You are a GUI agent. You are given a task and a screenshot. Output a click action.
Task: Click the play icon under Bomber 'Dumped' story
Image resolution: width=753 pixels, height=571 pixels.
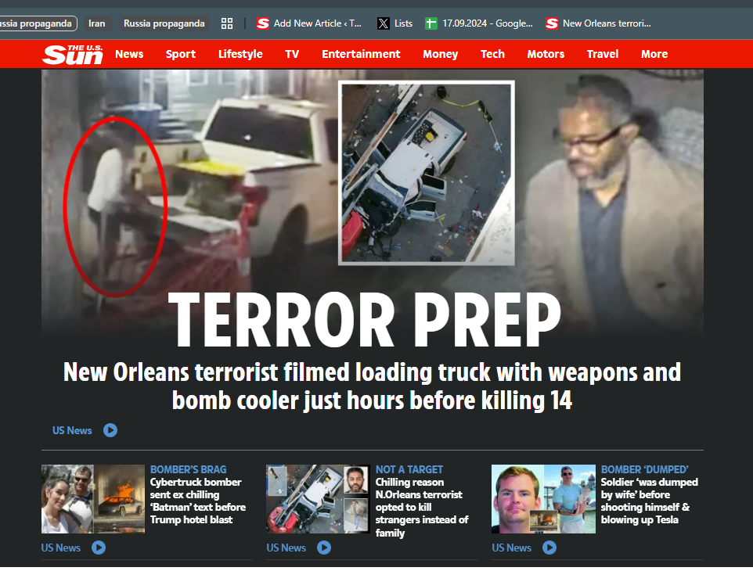[x=549, y=548]
